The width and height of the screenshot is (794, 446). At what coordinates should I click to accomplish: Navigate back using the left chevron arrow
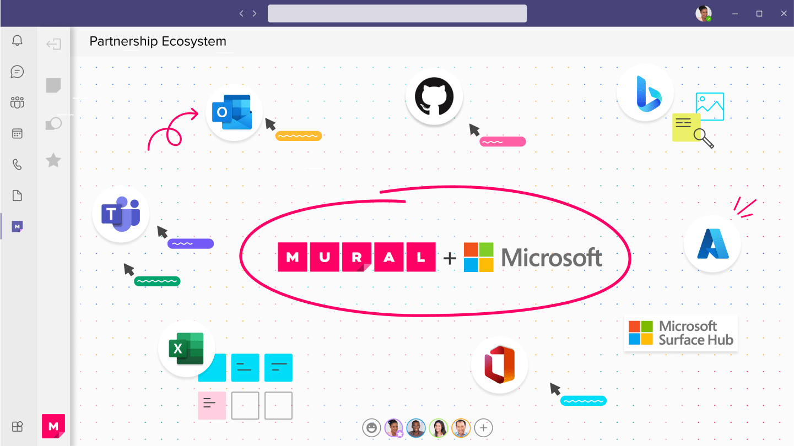[x=241, y=13]
